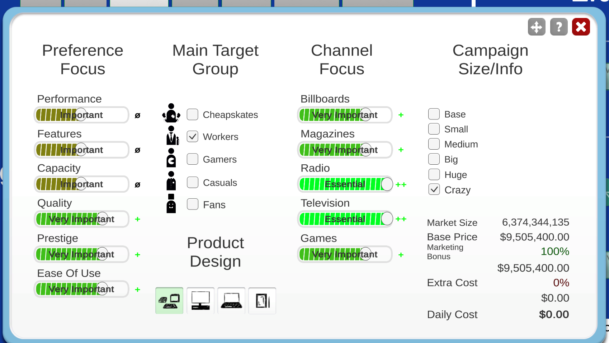The height and width of the screenshot is (343, 609).
Task: Click the Extra Cost 0% value
Action: pyautogui.click(x=561, y=282)
